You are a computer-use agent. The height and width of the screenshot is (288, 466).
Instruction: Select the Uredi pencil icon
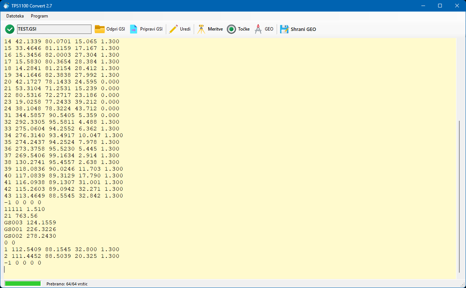point(173,29)
